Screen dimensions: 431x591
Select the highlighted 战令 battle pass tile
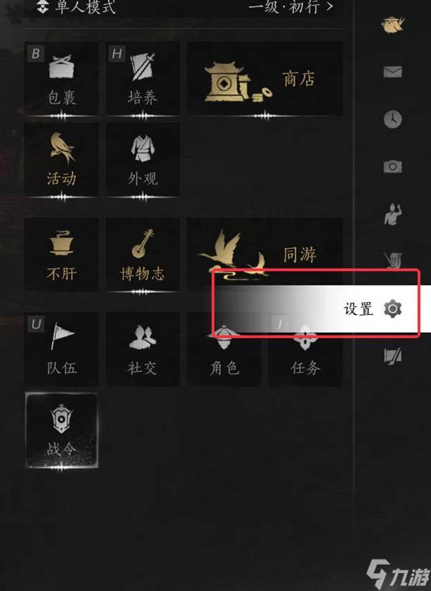coord(61,430)
